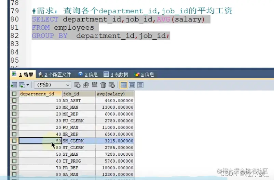The width and height of the screenshot is (274, 180).
Task: Click the copy result to clipboard icon
Action: coord(22,85)
